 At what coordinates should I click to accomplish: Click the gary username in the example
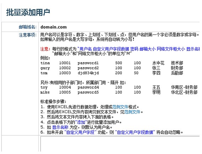coord(45,68)
